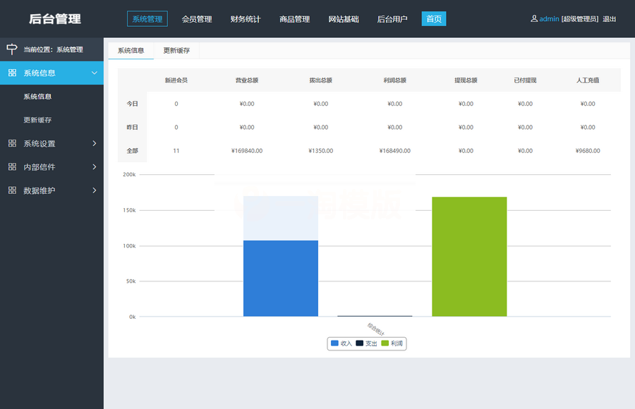Select 更新缓存 in the sidebar submenu
This screenshot has height=409, width=635.
coord(37,120)
